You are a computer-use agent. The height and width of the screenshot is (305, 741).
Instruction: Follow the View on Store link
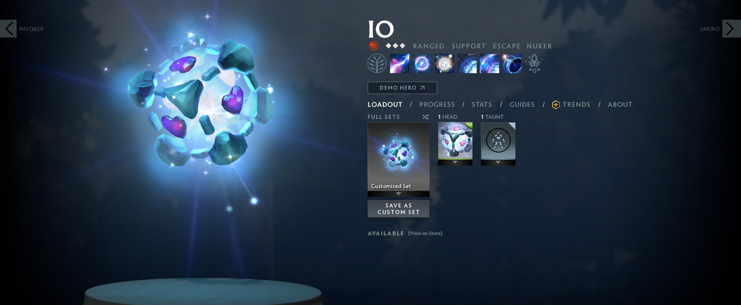[425, 233]
